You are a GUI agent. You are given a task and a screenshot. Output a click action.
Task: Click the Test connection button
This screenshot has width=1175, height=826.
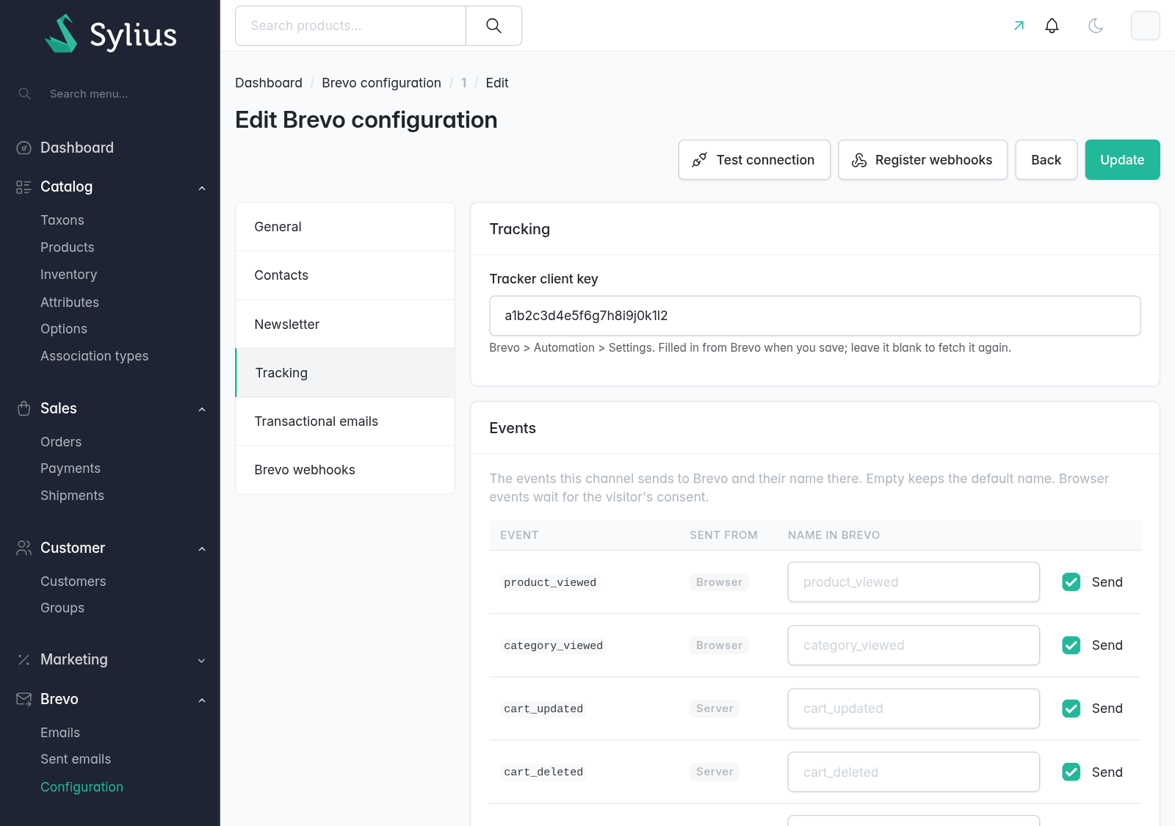tap(754, 159)
